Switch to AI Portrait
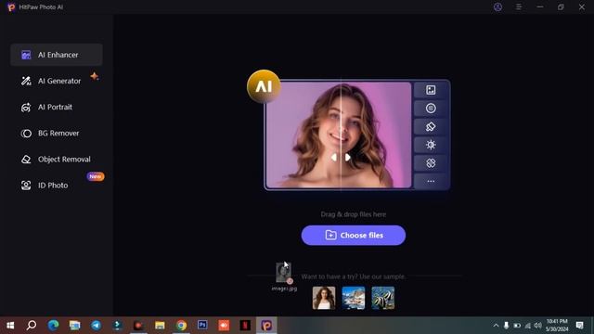The height and width of the screenshot is (334, 594). tap(57, 108)
